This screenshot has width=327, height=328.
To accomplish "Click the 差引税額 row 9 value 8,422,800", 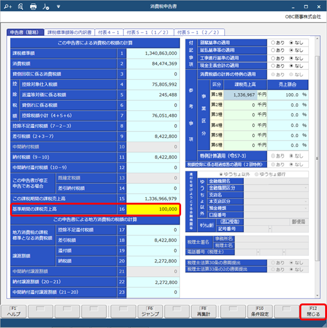I will pos(153,137).
